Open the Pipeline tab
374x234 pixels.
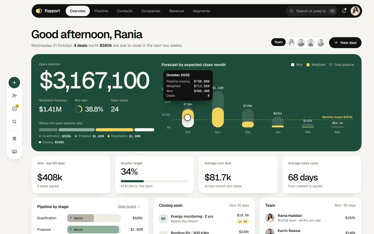[101, 11]
